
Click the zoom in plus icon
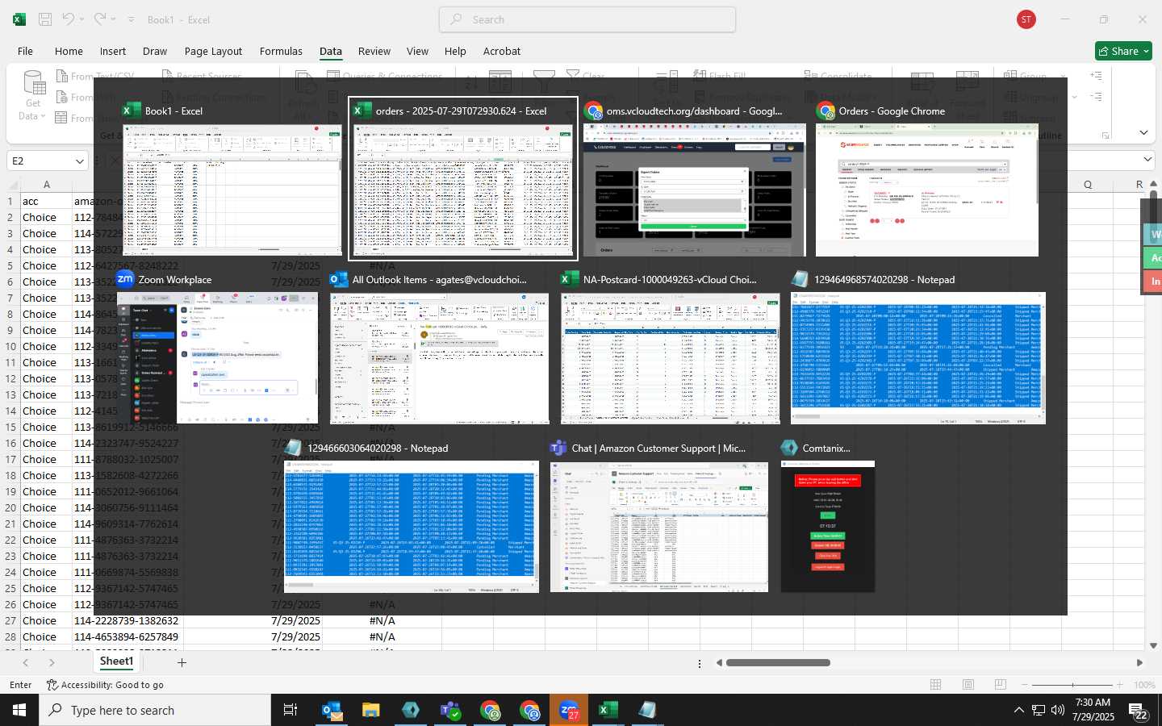pos(1119,685)
